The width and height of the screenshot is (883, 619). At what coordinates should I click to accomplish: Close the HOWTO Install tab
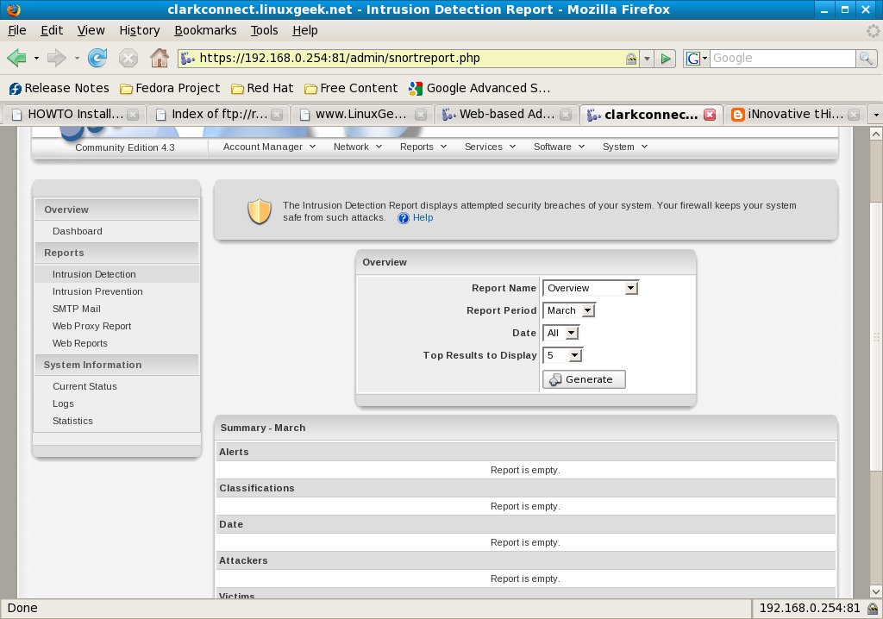coord(133,115)
